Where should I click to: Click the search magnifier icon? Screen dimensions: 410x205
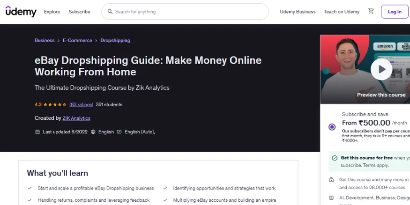point(110,12)
